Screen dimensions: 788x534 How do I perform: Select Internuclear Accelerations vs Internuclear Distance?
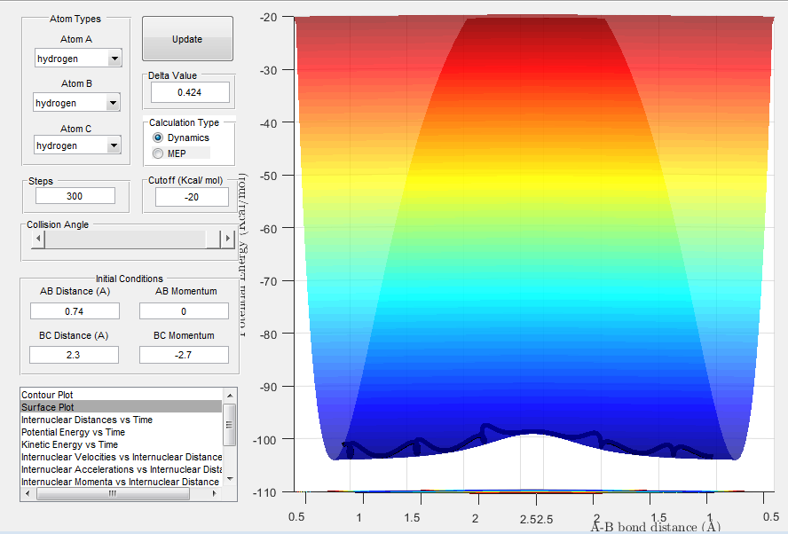pos(122,469)
